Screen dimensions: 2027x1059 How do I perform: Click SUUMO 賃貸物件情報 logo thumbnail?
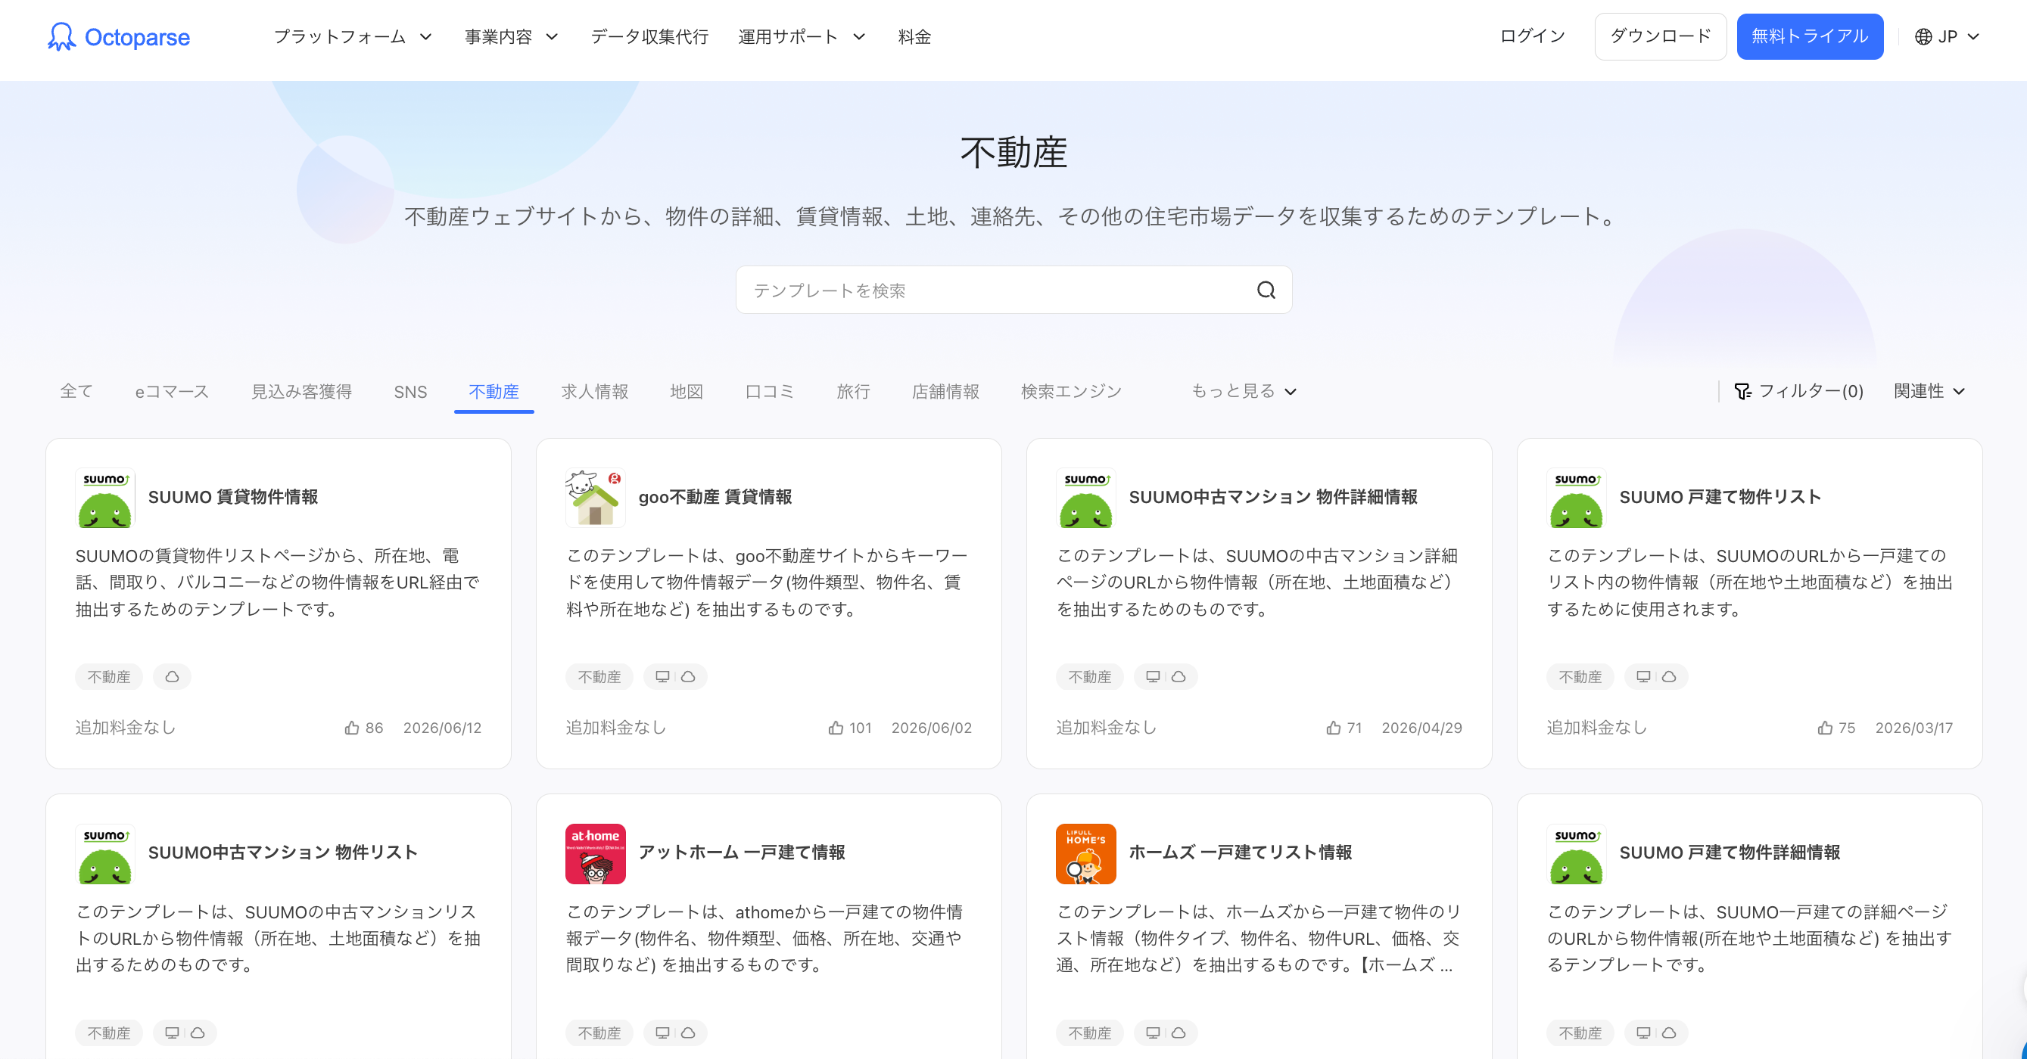(x=105, y=498)
